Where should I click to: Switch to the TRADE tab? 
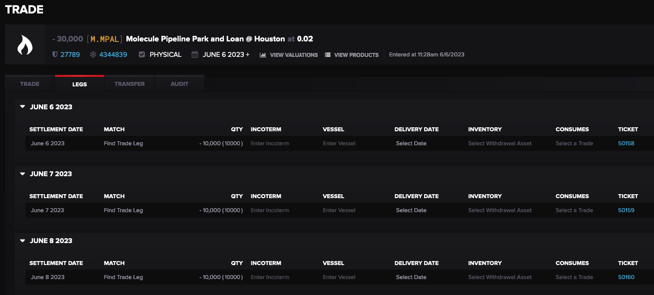click(29, 84)
